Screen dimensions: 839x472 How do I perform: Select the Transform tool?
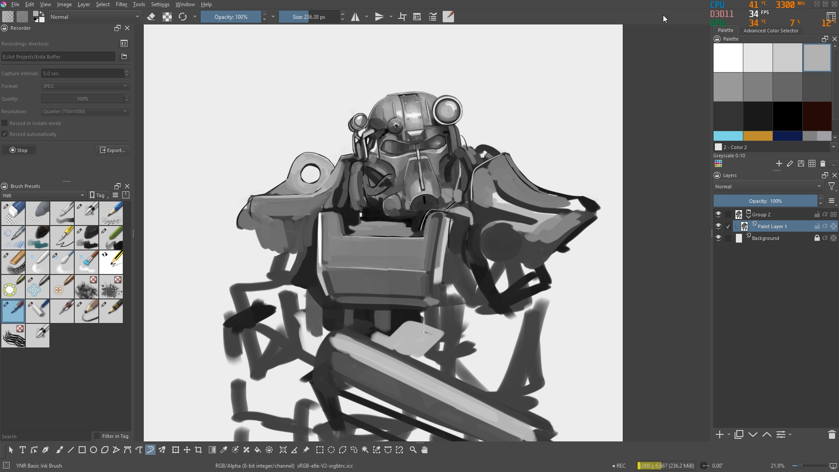176,450
